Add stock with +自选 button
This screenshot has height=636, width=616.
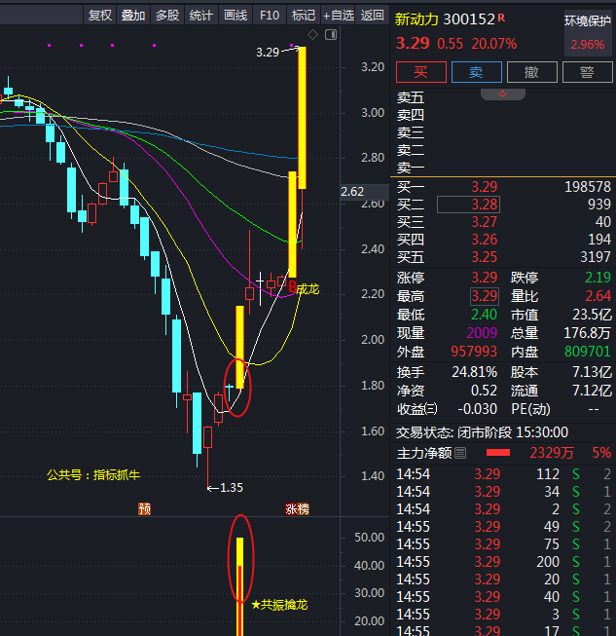tap(338, 15)
